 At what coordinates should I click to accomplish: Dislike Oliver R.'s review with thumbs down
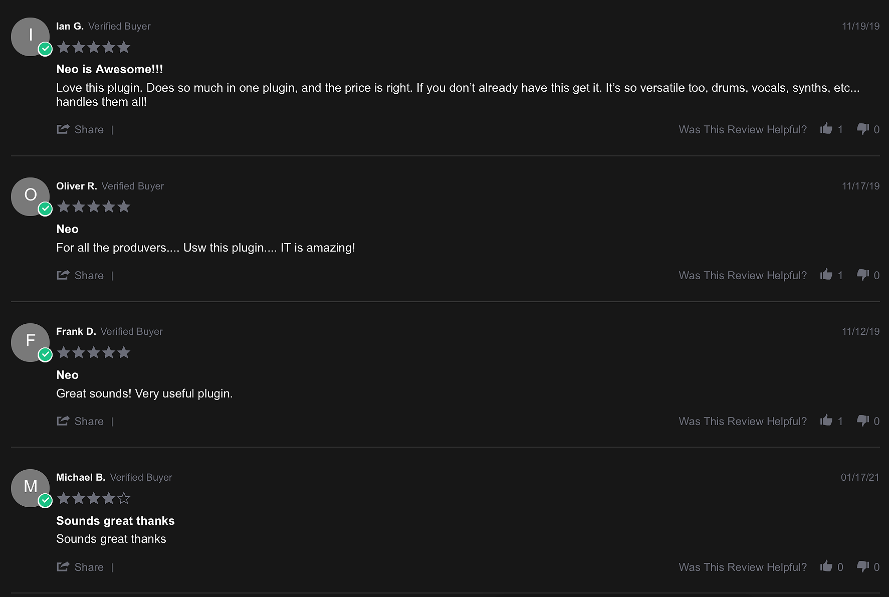pos(863,275)
